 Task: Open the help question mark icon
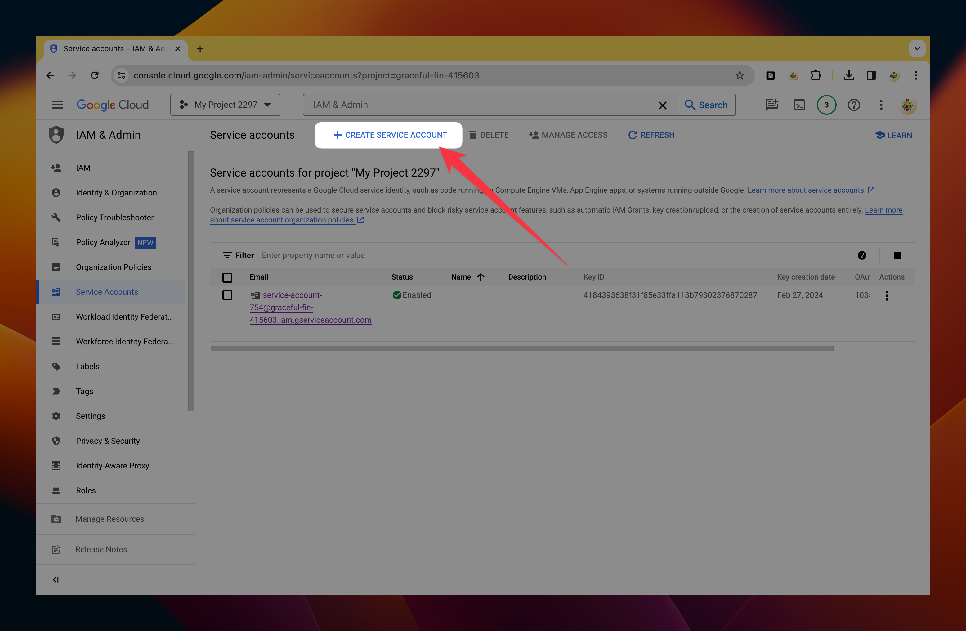pyautogui.click(x=854, y=105)
